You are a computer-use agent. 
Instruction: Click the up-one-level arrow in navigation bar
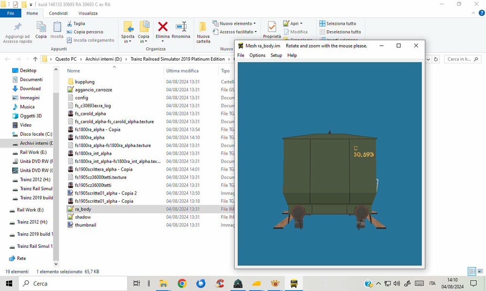pyautogui.click(x=35, y=59)
